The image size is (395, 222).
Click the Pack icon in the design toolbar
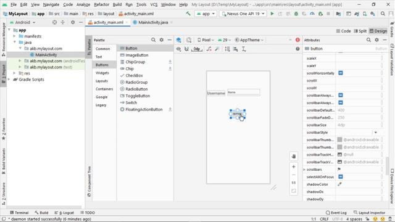[x=227, y=49]
